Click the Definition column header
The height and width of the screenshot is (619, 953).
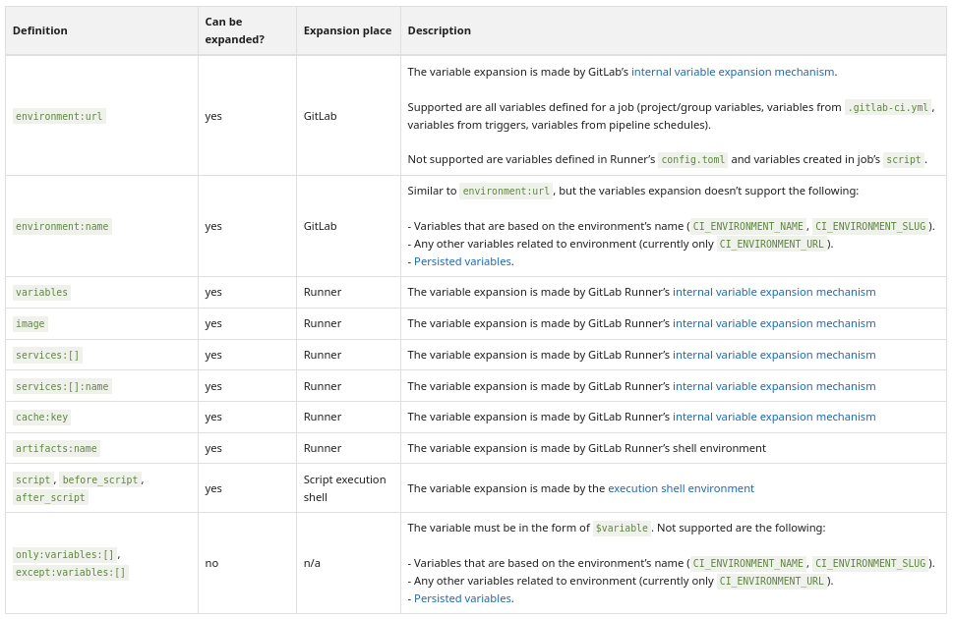pos(40,30)
